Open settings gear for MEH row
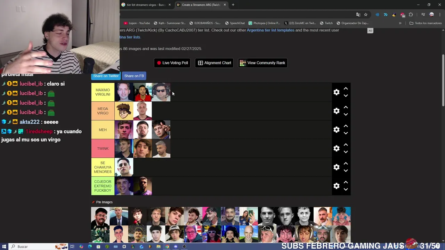Screen dimensions: 445x250 (336, 130)
